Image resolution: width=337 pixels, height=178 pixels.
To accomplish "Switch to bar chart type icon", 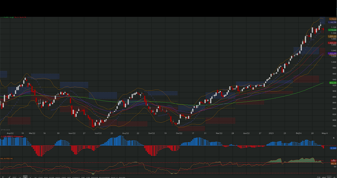I will [x=324, y=177].
